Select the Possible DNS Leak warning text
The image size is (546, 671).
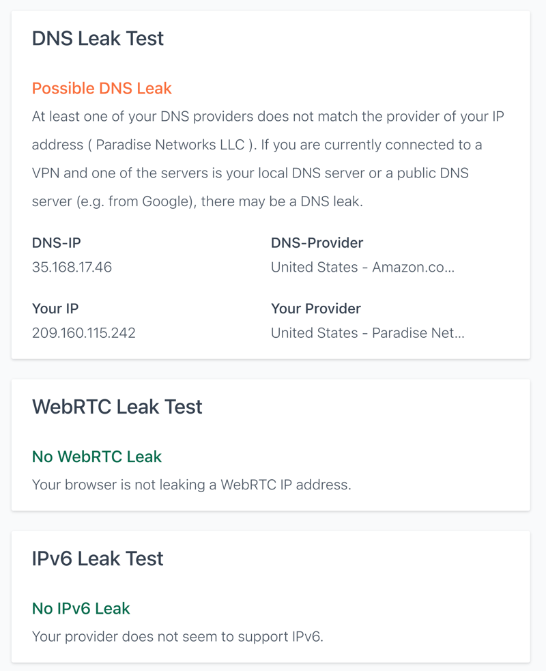(x=102, y=88)
